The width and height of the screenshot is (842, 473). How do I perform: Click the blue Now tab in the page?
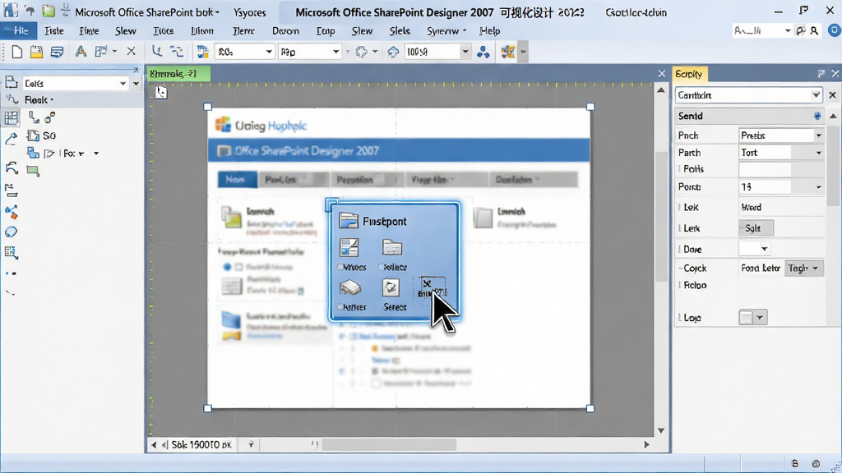click(236, 180)
